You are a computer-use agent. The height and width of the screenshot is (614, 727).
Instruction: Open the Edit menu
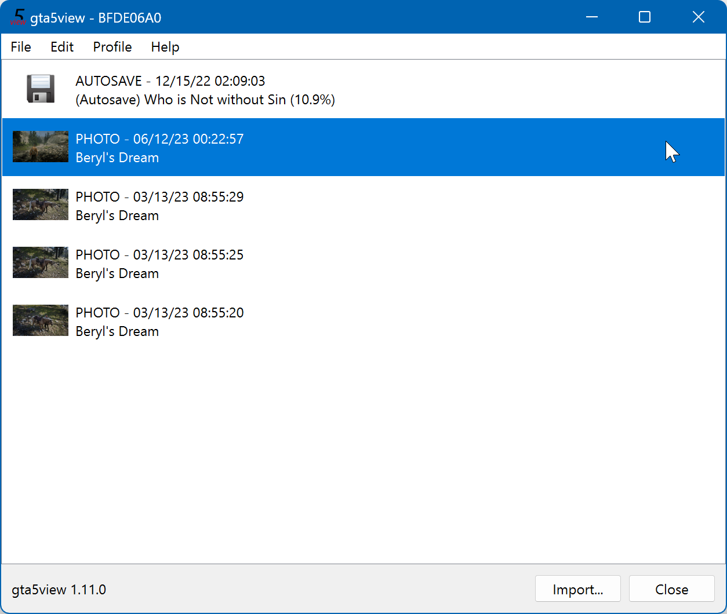[62, 47]
